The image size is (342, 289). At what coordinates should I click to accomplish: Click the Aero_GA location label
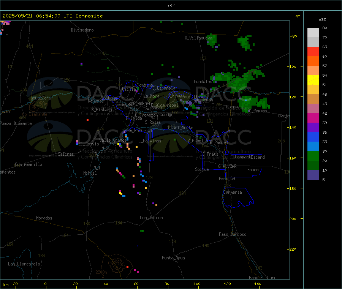[x=227, y=178]
